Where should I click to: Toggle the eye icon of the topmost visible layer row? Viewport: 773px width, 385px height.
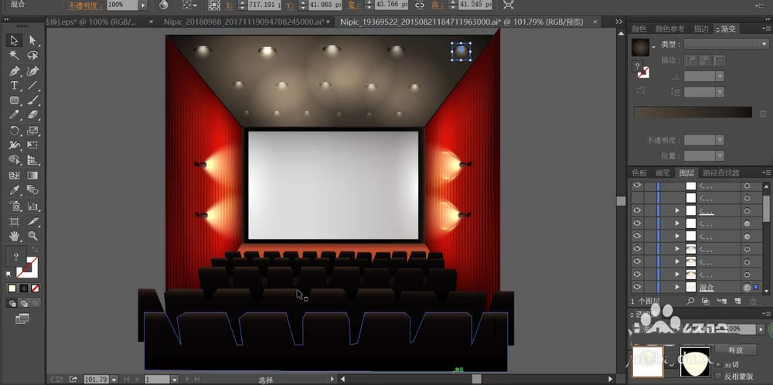tap(638, 186)
